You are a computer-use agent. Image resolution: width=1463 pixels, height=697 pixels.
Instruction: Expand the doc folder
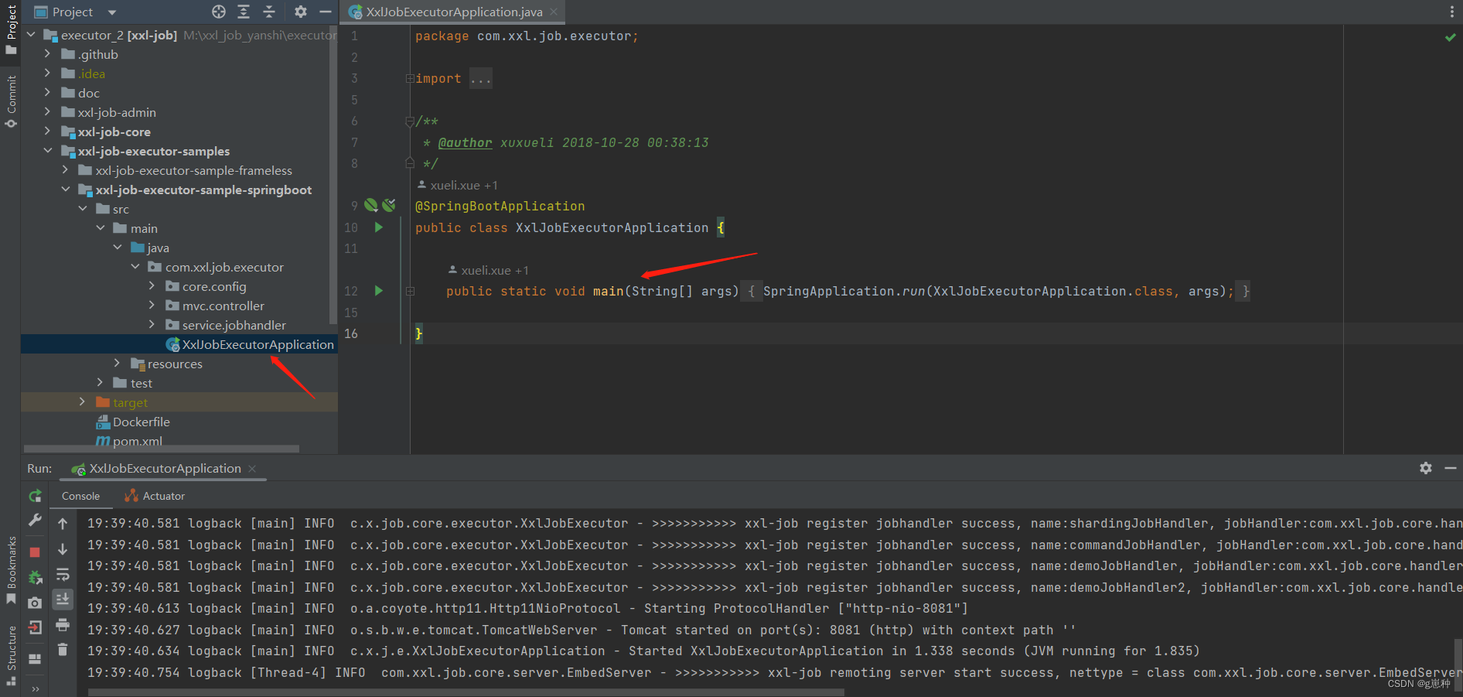[x=47, y=92]
